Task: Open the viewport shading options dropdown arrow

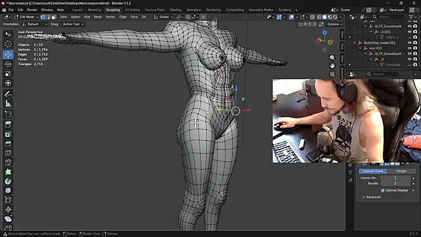Action: click(x=341, y=17)
